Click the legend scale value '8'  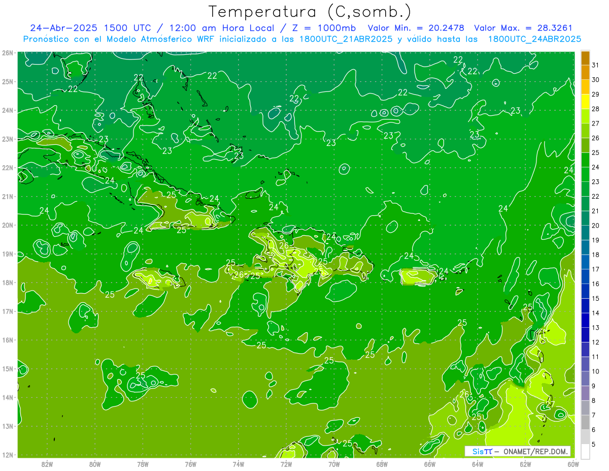[x=594, y=400]
